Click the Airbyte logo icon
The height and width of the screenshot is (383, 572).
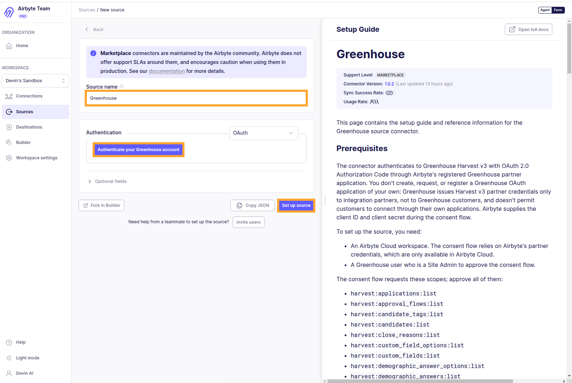[x=9, y=12]
